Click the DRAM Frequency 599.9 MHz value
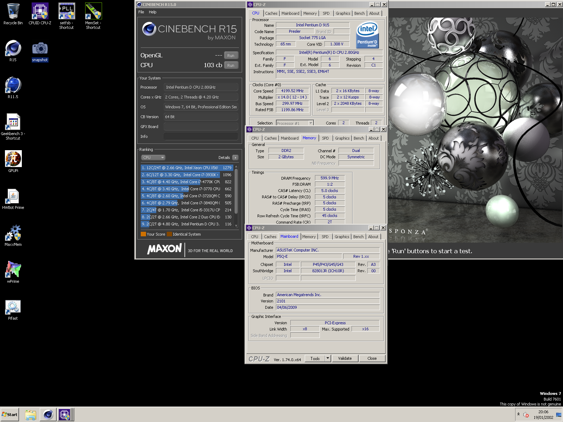The width and height of the screenshot is (563, 422). click(330, 178)
